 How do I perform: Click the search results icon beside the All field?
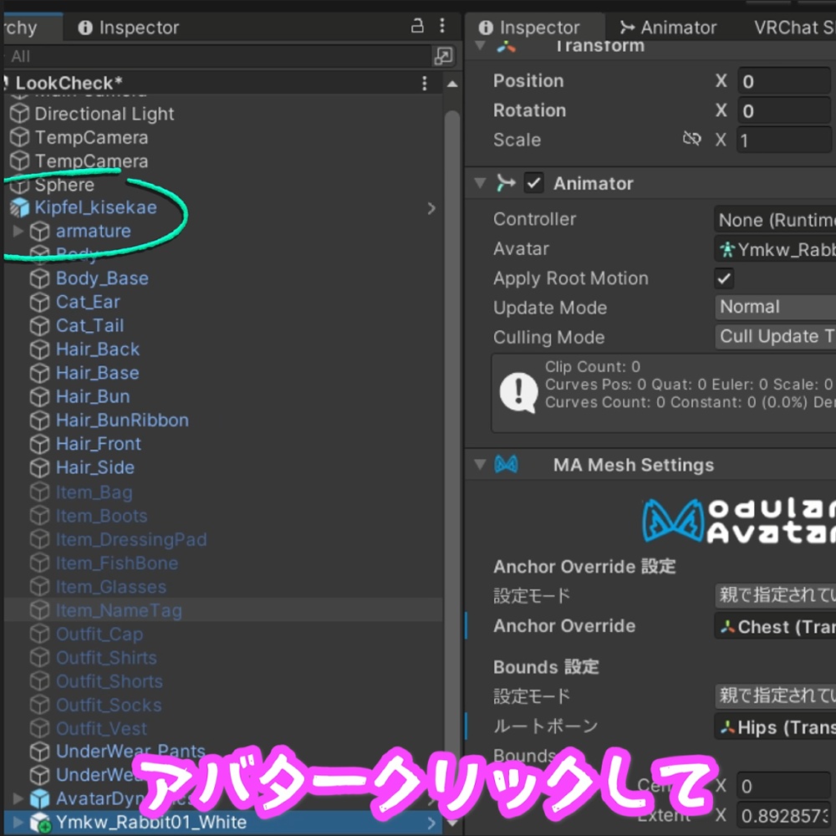pos(444,56)
